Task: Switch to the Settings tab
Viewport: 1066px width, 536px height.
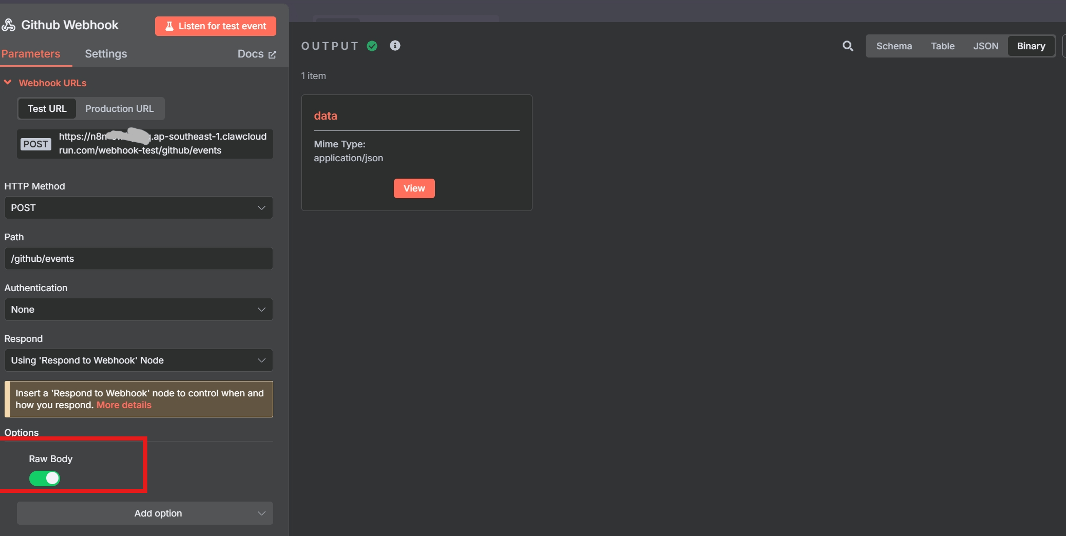Action: 106,54
